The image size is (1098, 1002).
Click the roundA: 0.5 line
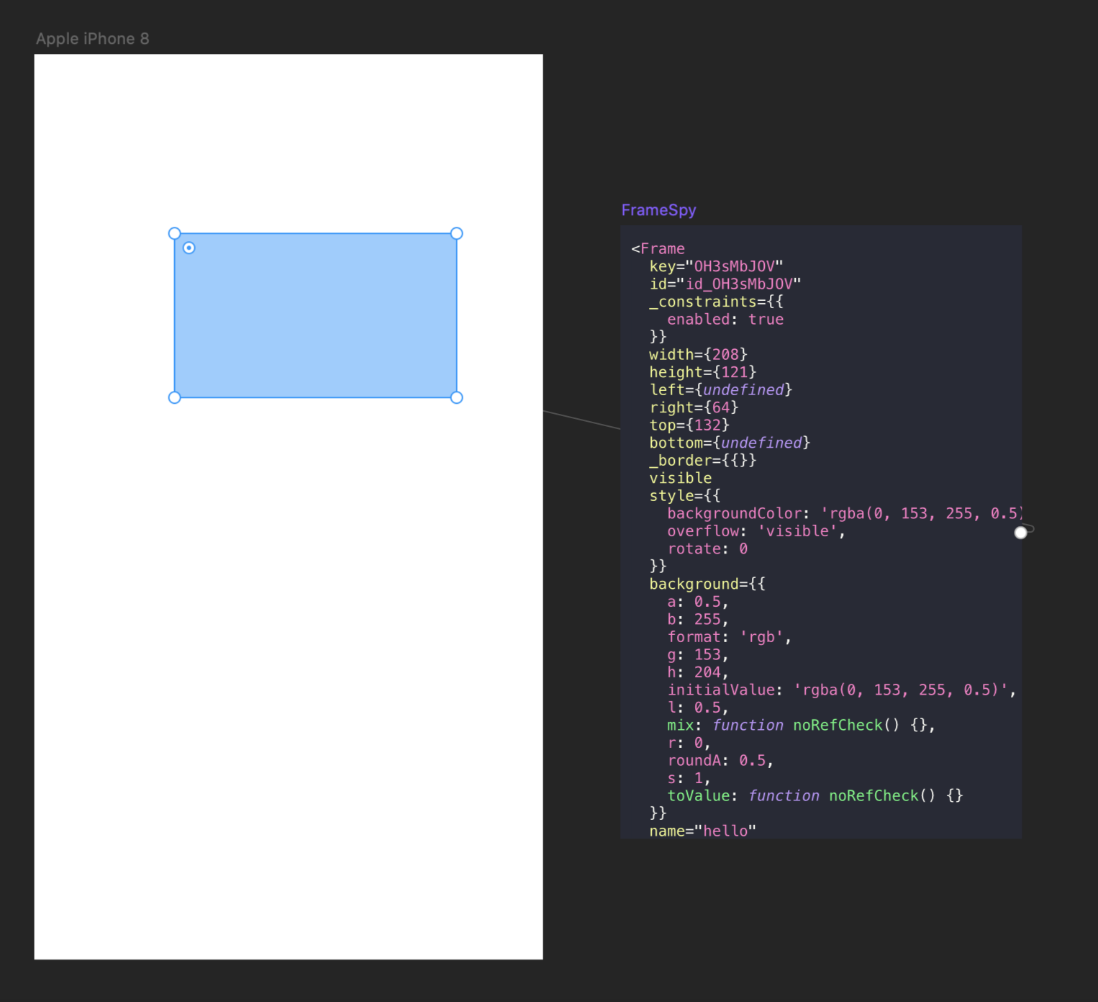[x=720, y=761]
